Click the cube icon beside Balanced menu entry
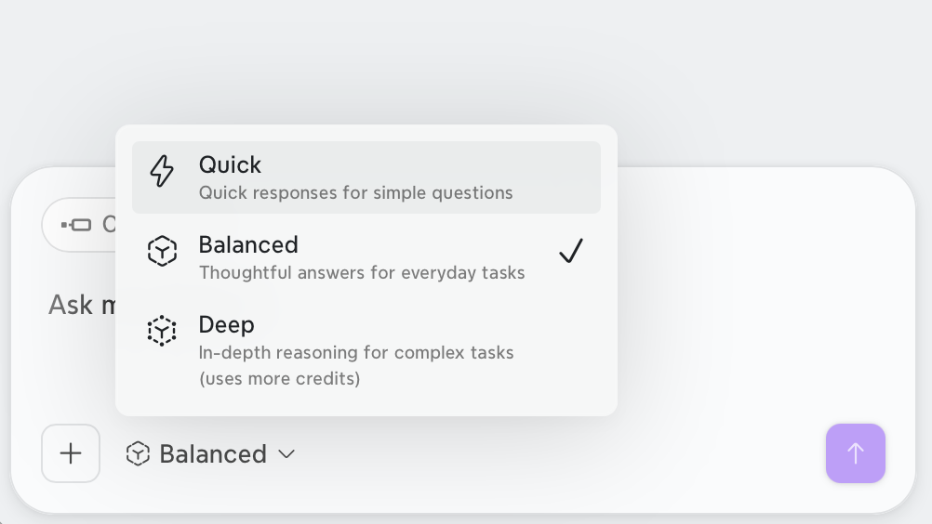Image resolution: width=932 pixels, height=524 pixels. pyautogui.click(x=162, y=251)
